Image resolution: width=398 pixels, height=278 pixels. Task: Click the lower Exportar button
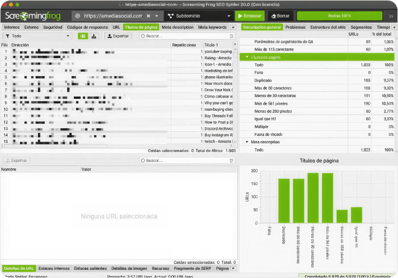coord(16,160)
